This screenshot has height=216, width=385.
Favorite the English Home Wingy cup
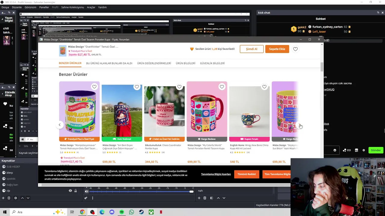[x=264, y=87]
